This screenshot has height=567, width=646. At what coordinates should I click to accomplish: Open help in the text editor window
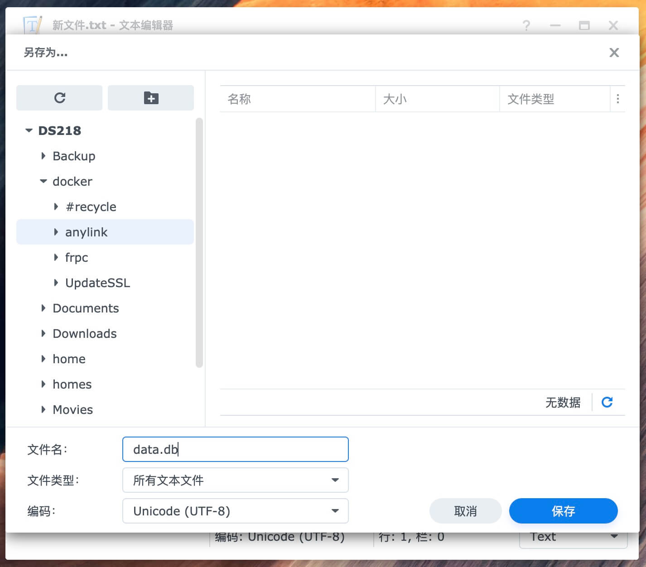pyautogui.click(x=526, y=25)
